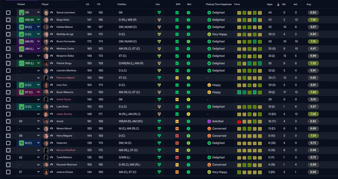Tick the checkbox for Senne Lammens
This screenshot has width=338, height=179.
8,13
